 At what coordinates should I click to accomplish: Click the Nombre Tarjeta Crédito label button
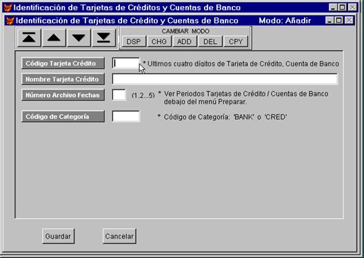(63, 79)
